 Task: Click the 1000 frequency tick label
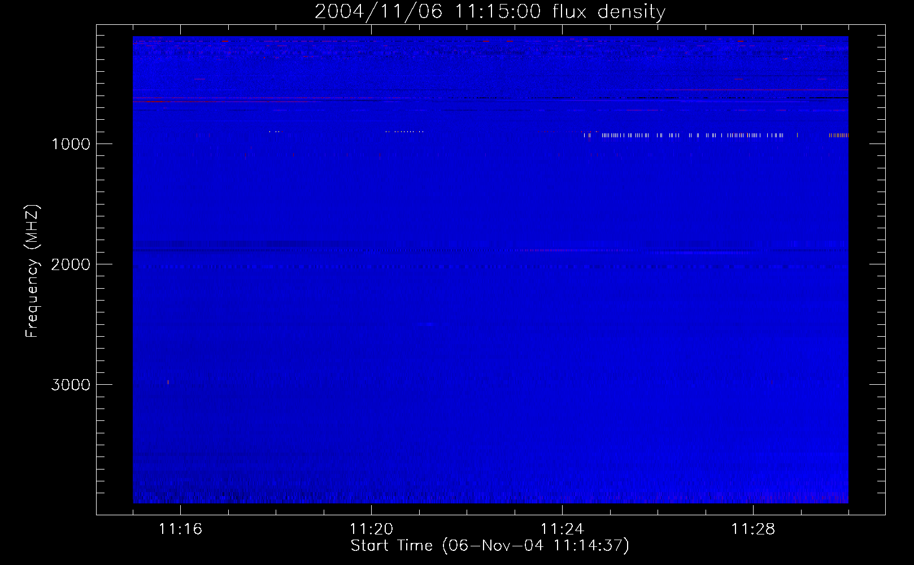[71, 144]
